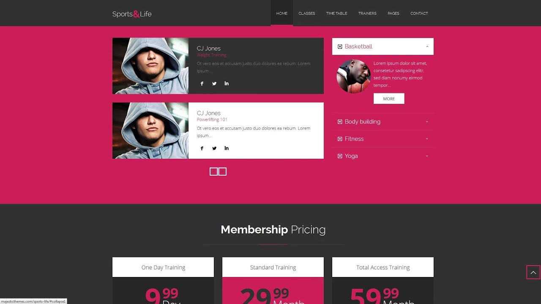Click the MORE button under Basketball
Screen dimensions: 541x304
click(x=389, y=99)
